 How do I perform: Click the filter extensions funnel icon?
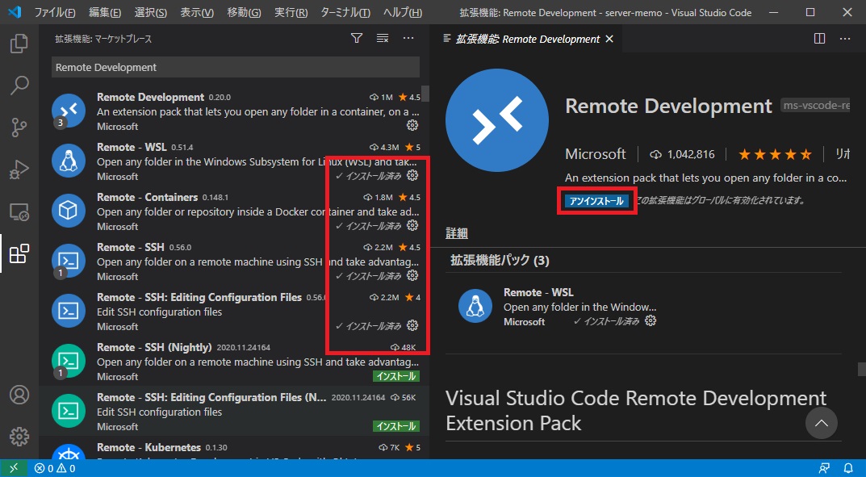357,38
